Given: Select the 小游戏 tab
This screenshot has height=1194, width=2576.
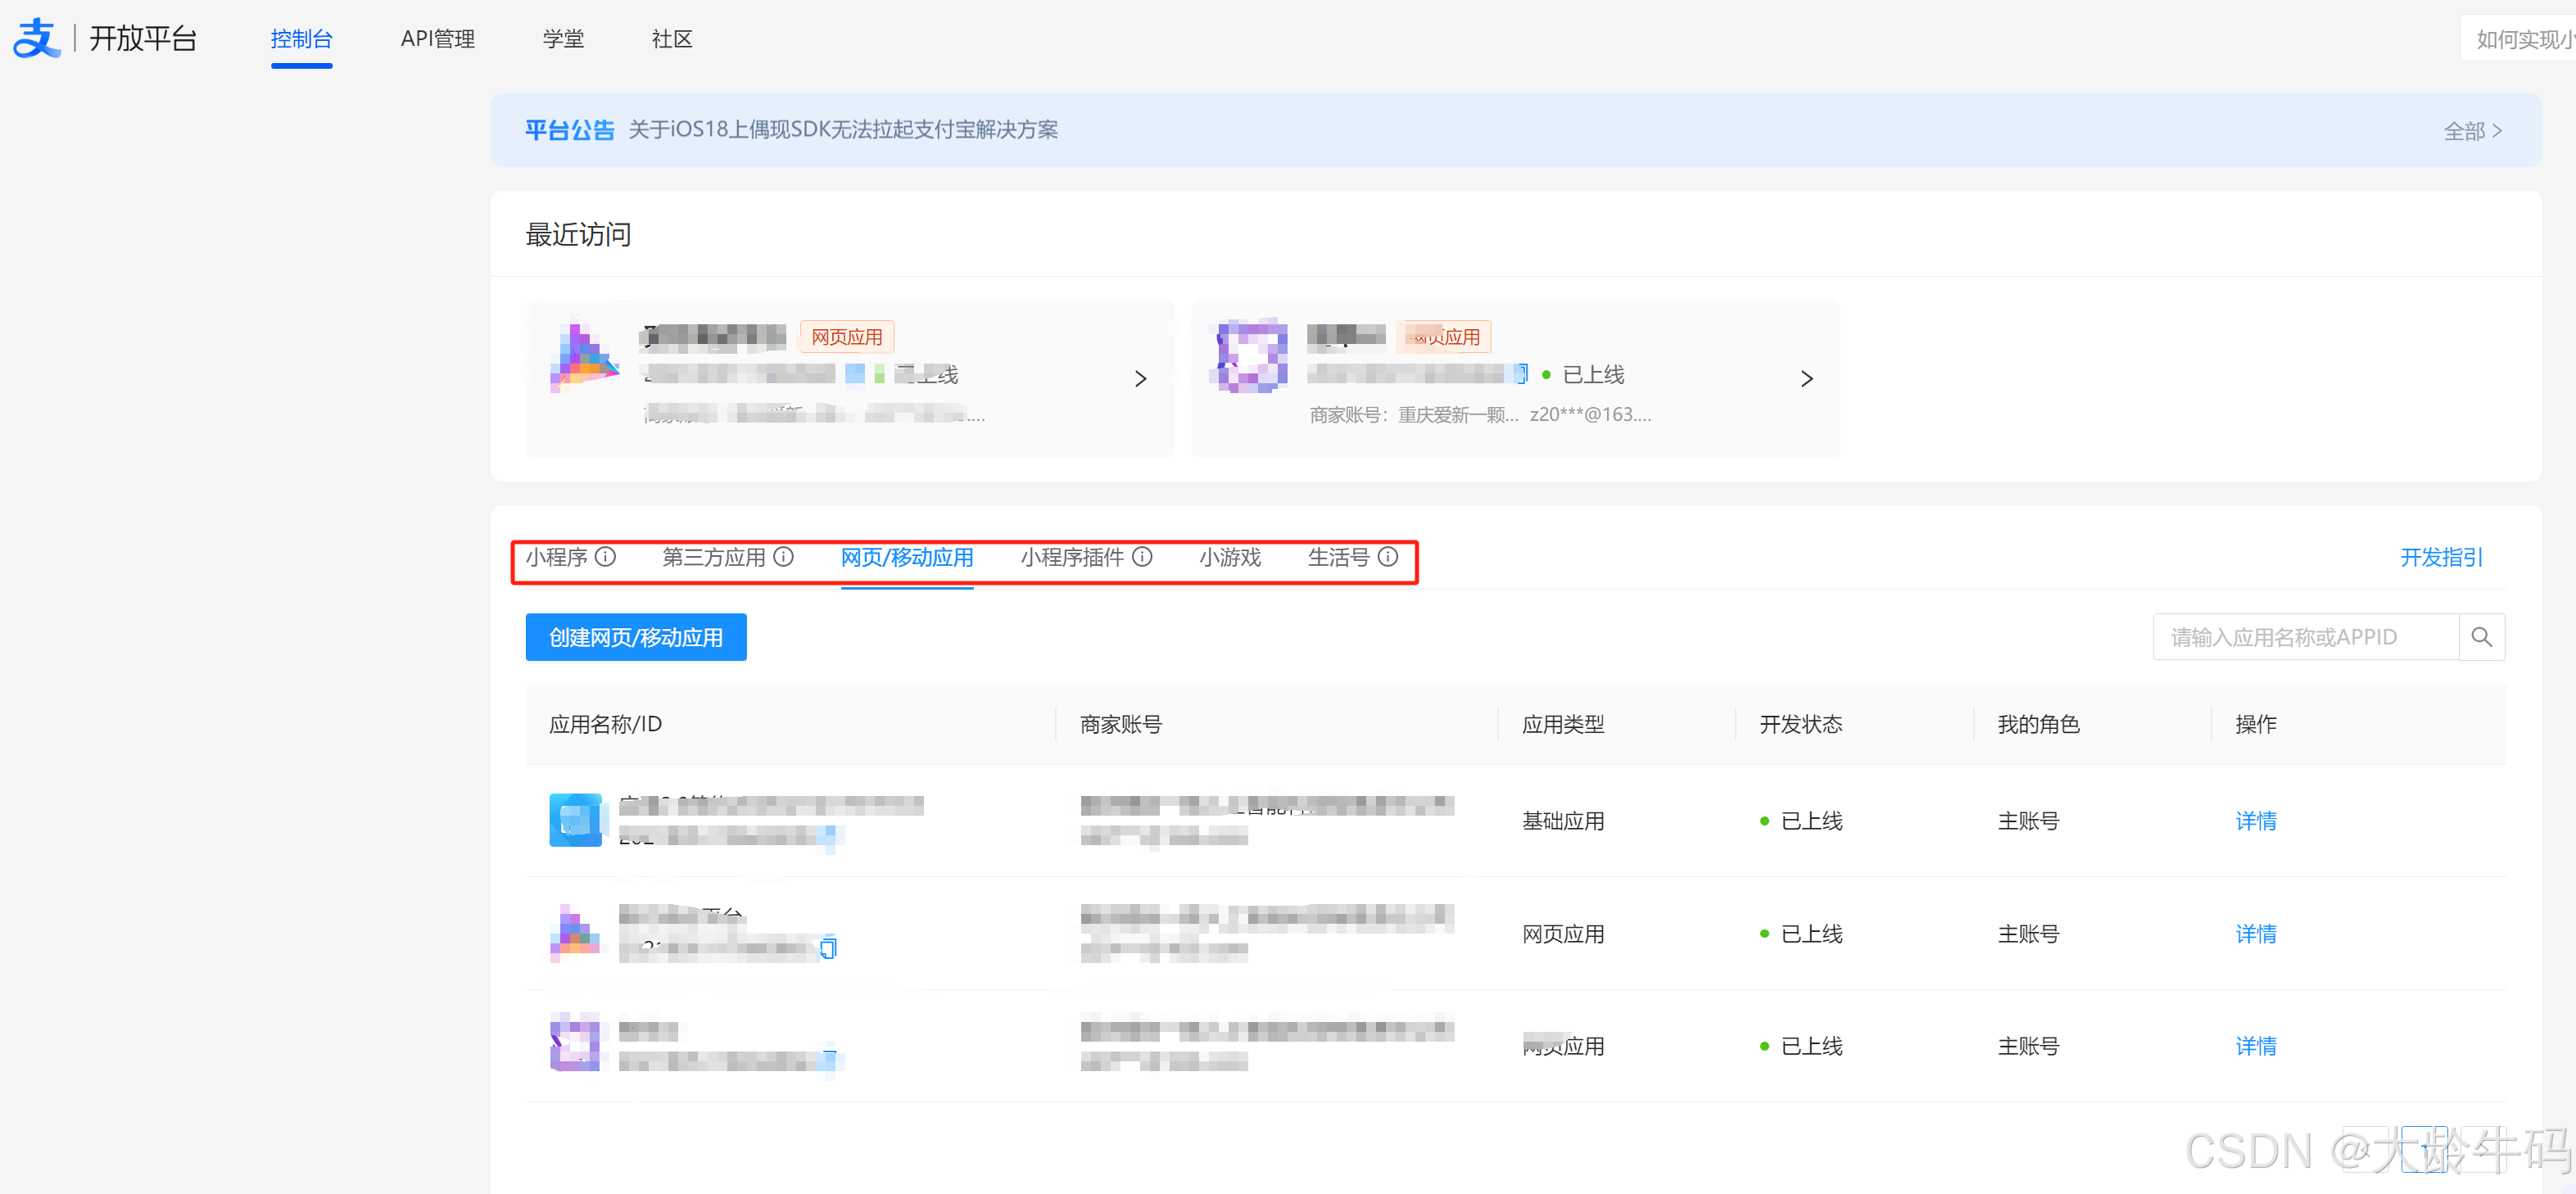Looking at the screenshot, I should (x=1229, y=557).
